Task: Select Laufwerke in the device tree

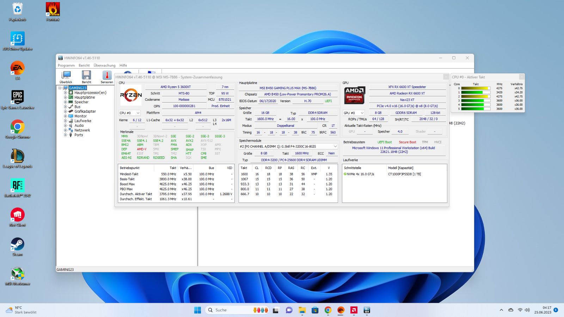Action: (83, 121)
